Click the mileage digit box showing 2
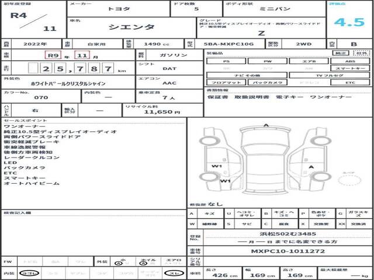 click(x=47, y=68)
